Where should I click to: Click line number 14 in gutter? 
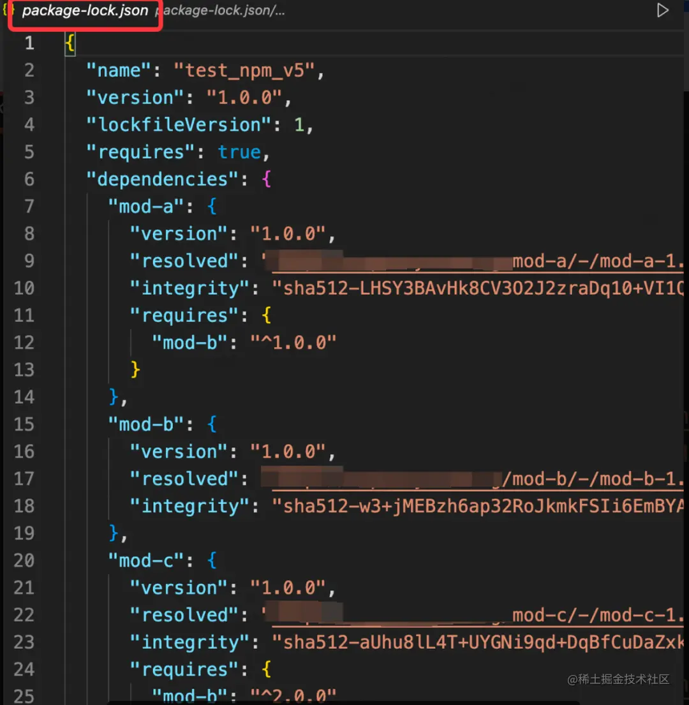[24, 397]
